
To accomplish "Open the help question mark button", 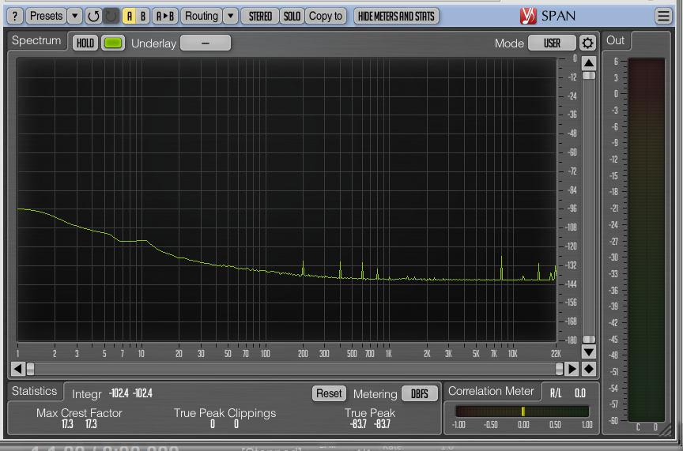I will point(15,16).
